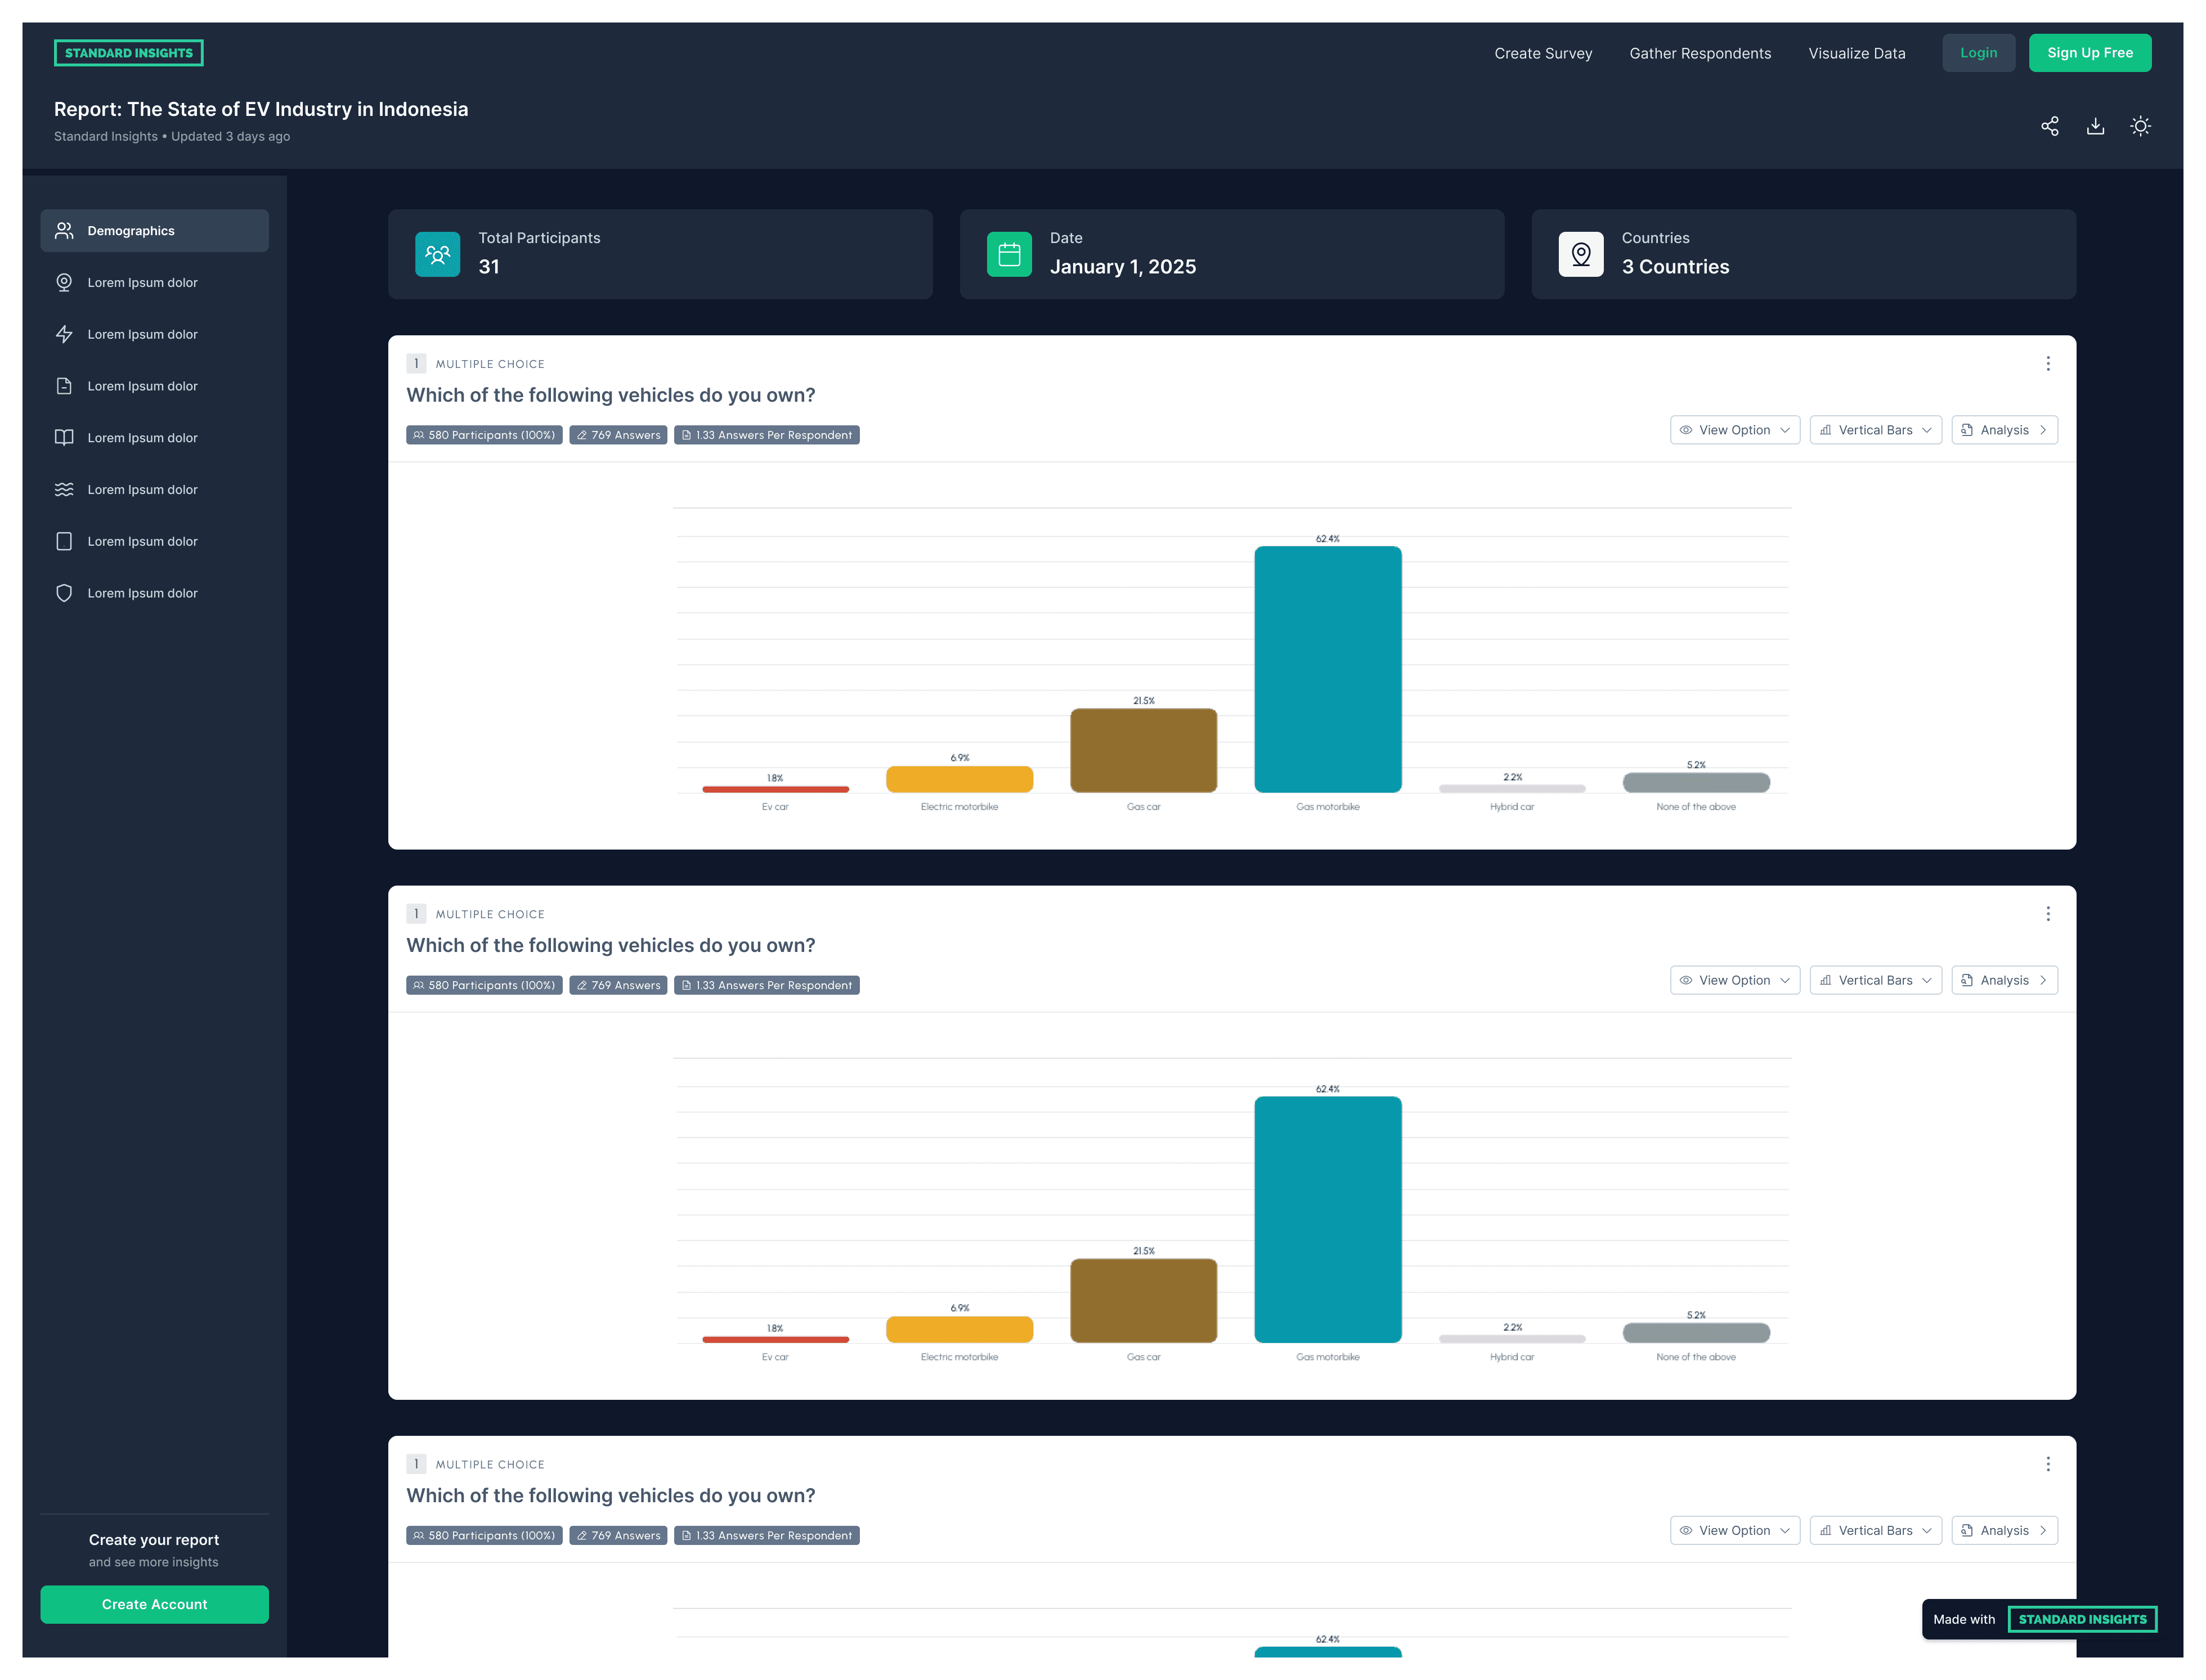
Task: Open the third question's three-dot menu
Action: 2047,1464
